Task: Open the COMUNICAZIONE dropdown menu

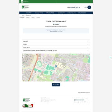Action: (50, 13)
